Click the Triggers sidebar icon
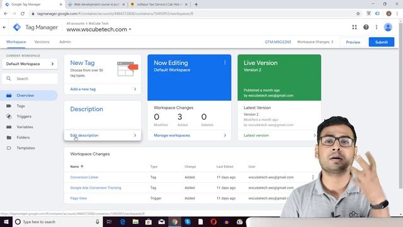Screen dimensions: 403x227 point(9,116)
